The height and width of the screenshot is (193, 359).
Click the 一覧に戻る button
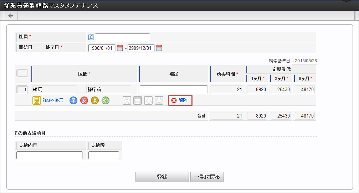pyautogui.click(x=207, y=177)
